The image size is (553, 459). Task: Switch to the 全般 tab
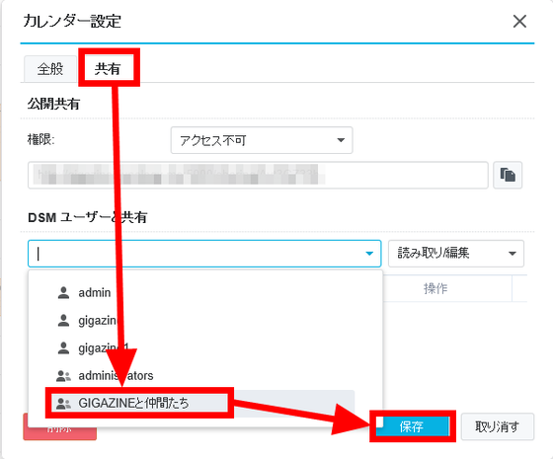[50, 69]
